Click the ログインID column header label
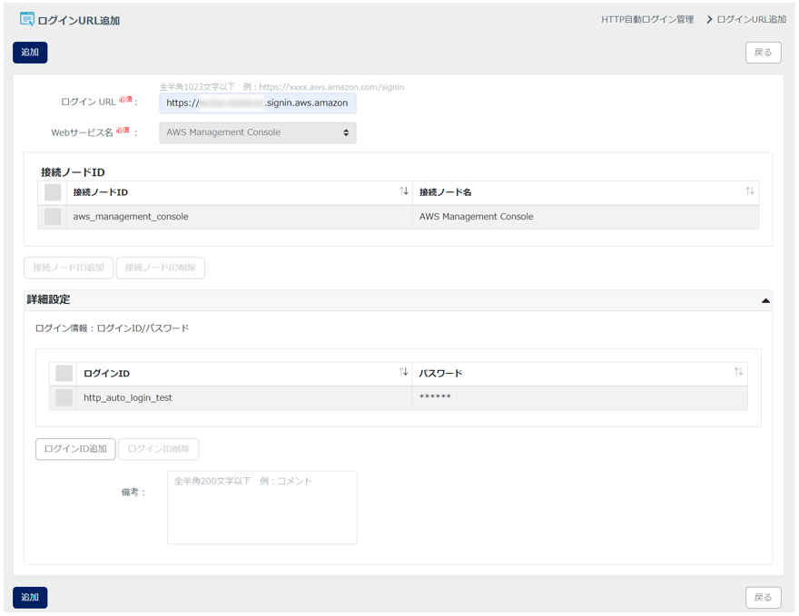Image resolution: width=799 pixels, height=616 pixels. click(x=106, y=374)
